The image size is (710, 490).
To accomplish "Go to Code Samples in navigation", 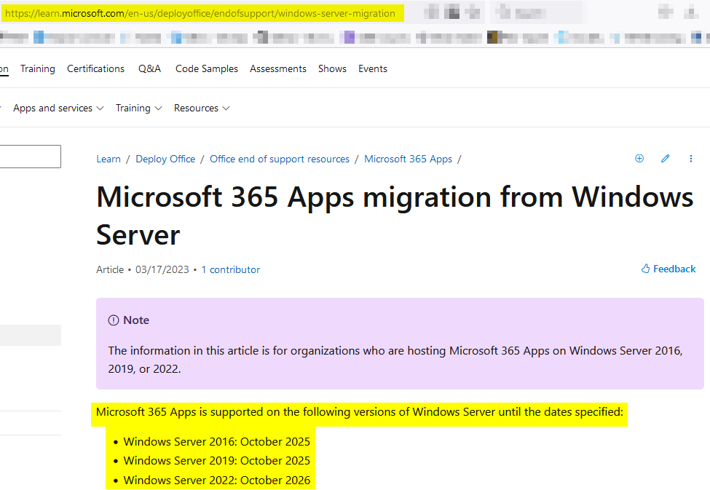I will coord(207,68).
